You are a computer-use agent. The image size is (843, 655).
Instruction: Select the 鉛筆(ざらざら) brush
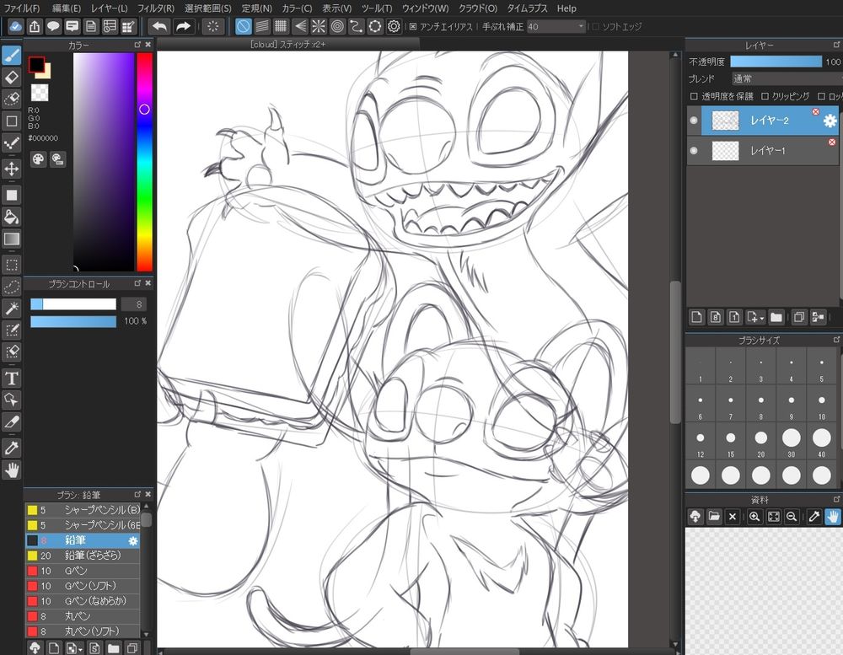point(83,556)
